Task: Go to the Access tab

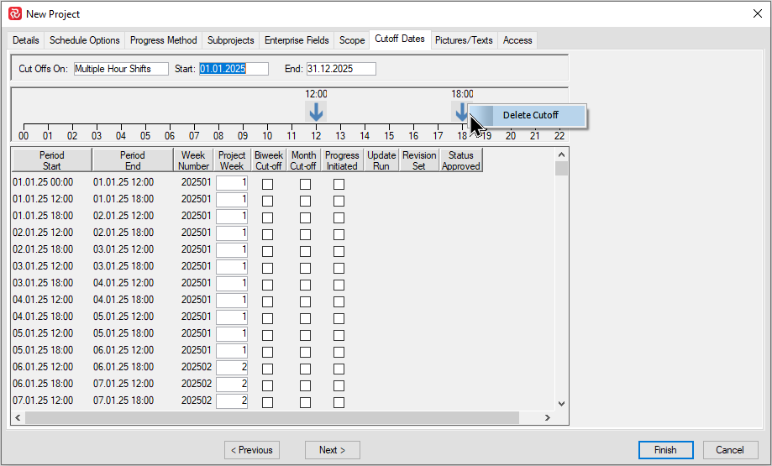Action: [517, 40]
